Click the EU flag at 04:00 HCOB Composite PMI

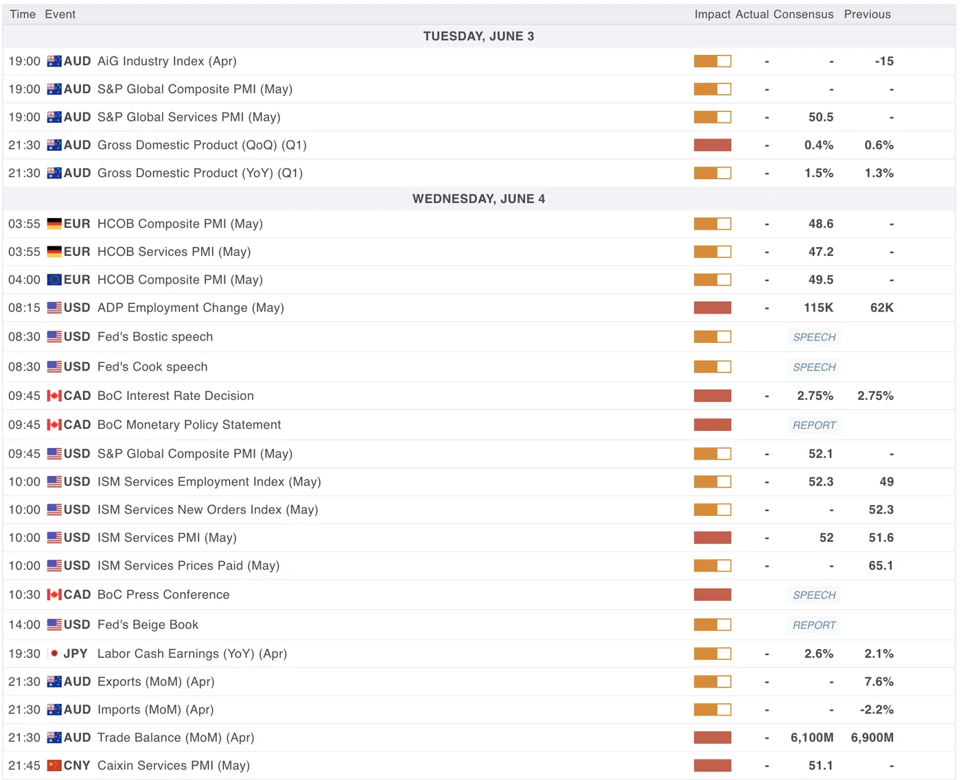point(54,280)
